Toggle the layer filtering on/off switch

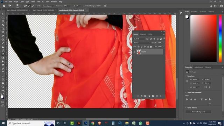(x=164, y=38)
